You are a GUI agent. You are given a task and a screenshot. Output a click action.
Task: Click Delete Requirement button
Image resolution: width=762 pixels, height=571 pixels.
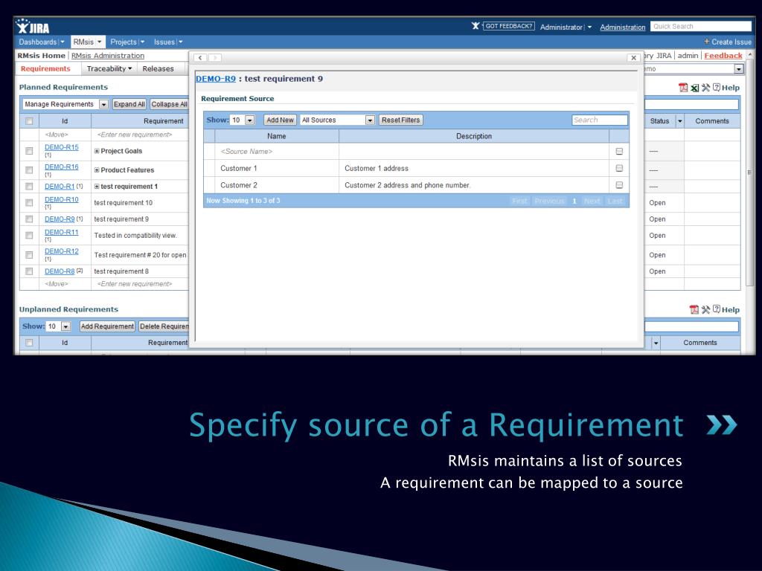164,326
